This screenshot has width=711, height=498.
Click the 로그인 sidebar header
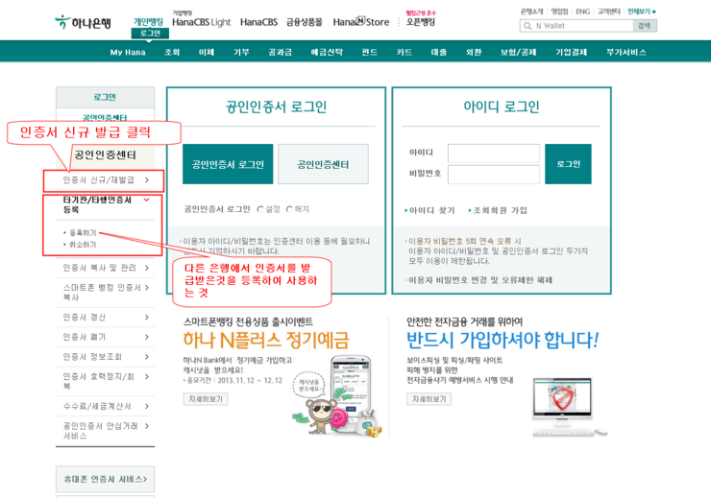click(x=105, y=97)
